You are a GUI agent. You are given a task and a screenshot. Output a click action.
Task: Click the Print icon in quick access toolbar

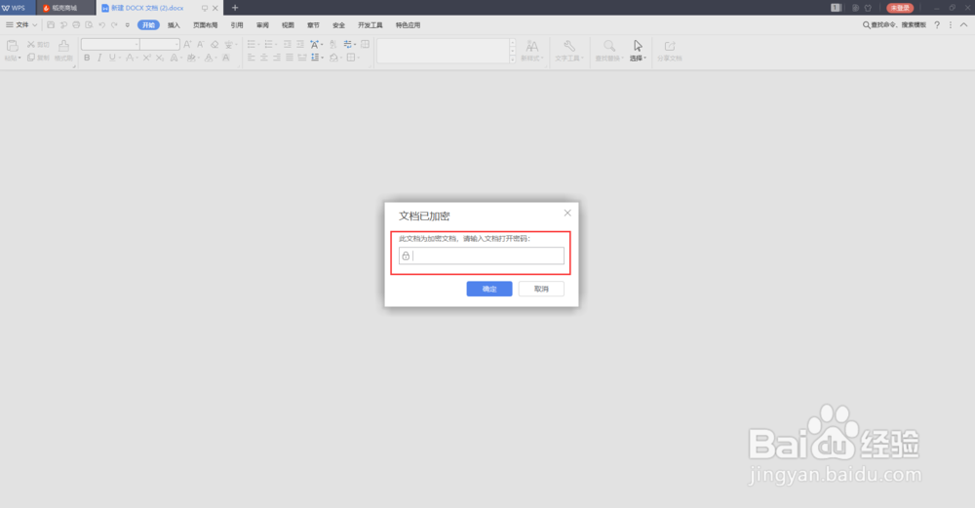click(76, 25)
